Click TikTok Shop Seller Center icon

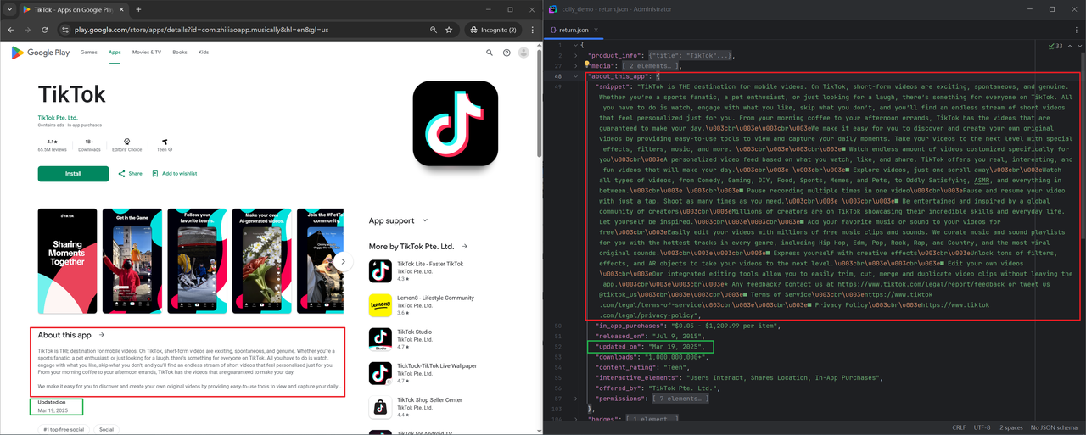click(x=380, y=406)
